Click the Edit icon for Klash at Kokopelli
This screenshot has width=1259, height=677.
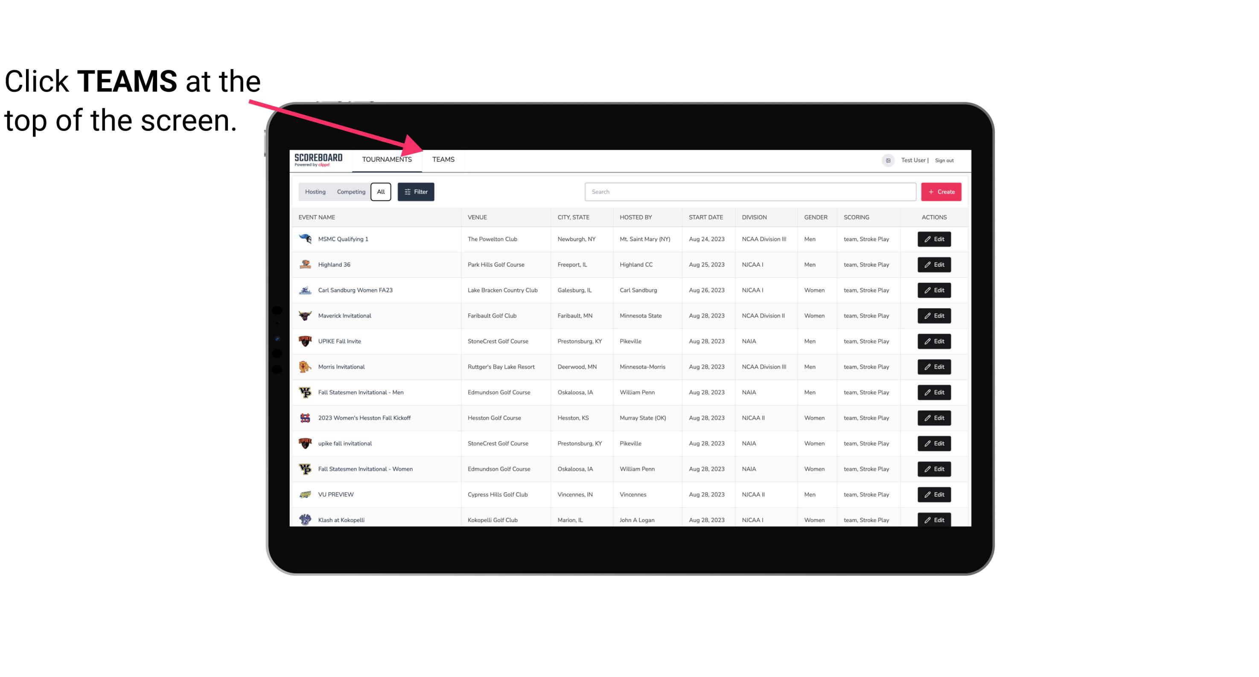tap(934, 520)
